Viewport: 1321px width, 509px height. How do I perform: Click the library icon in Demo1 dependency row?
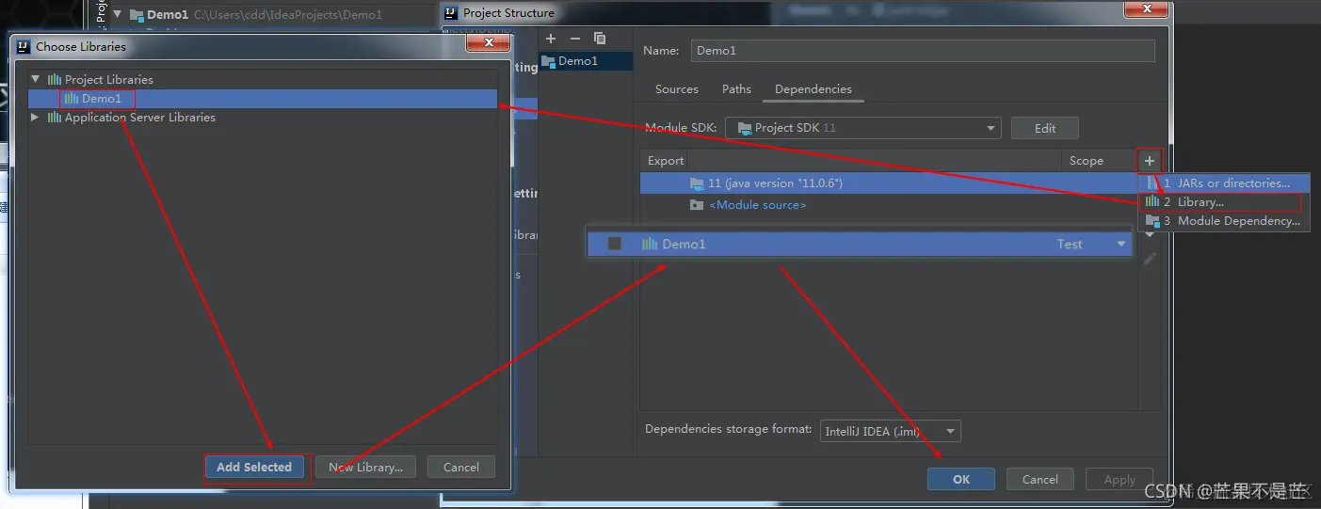[650, 244]
